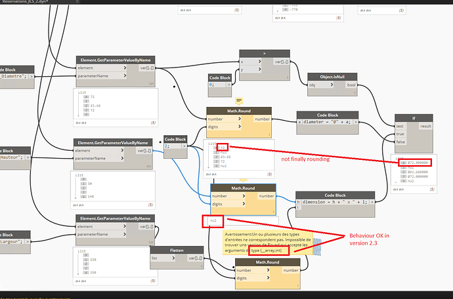Edit the diameter = "Ø" + a; code block text
Viewport: 453px width, 299px height.
[326, 122]
